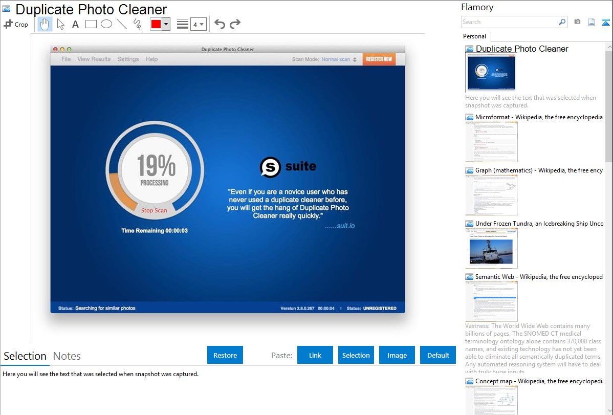Select the freehand scribble tool
Viewport: 613px width, 415px height.
point(137,24)
